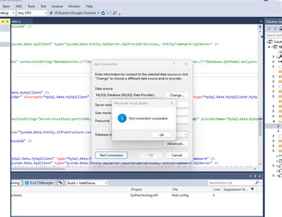282x217 pixels.
Task: Click the Suppression State column header
Action: point(236,189)
